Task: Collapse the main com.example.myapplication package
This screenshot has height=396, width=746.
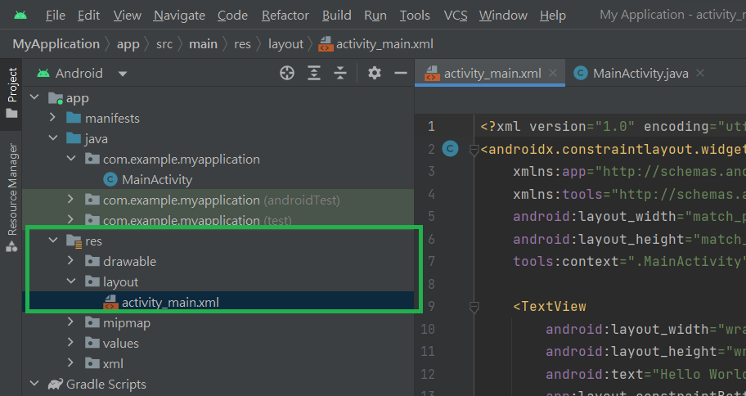Action: click(71, 158)
